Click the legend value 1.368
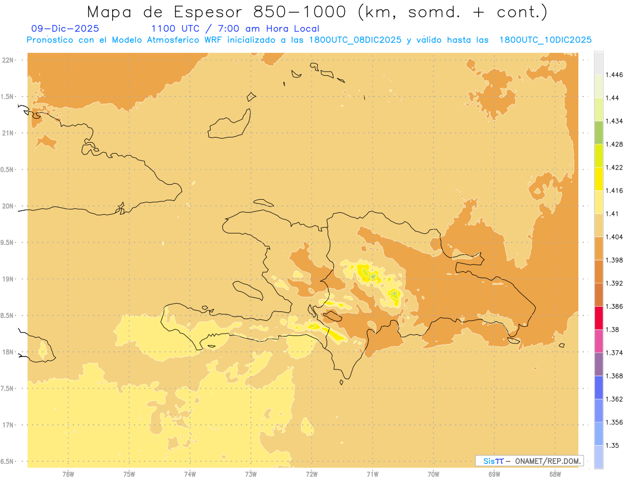This screenshot has width=623, height=481. (614, 376)
